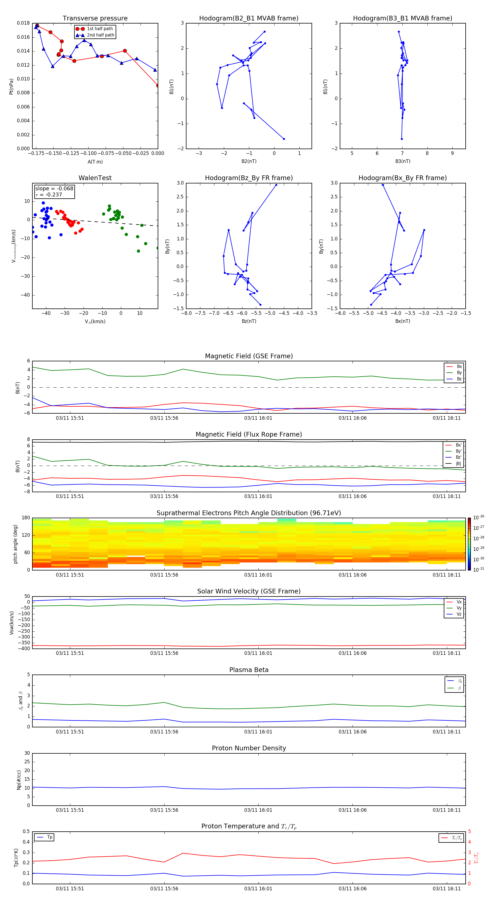Select the red Te/Tp legend entry
This screenshot has width=498, height=913.
tap(451, 838)
